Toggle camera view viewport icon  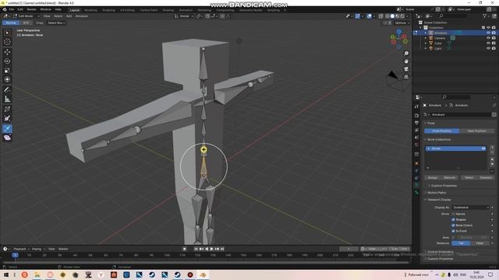(406, 69)
